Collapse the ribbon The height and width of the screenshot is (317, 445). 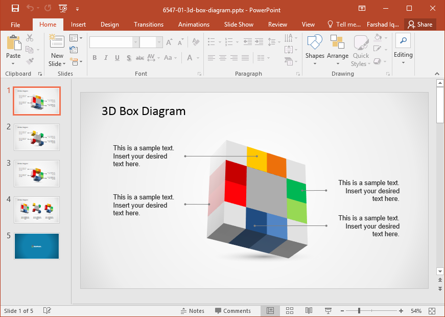437,74
